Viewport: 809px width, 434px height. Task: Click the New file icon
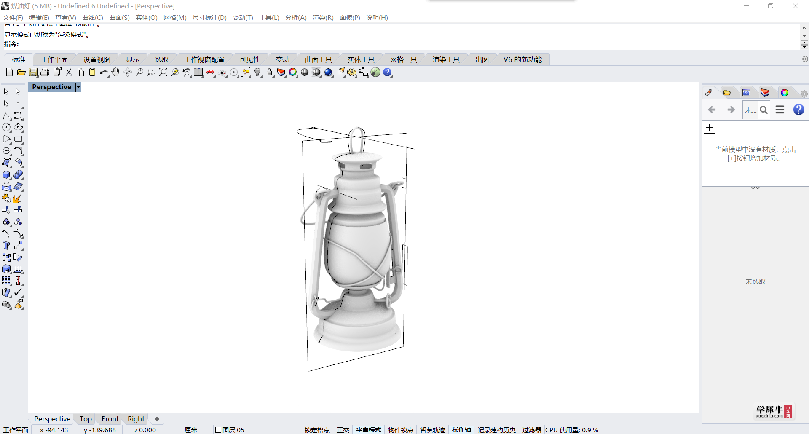pyautogui.click(x=9, y=72)
